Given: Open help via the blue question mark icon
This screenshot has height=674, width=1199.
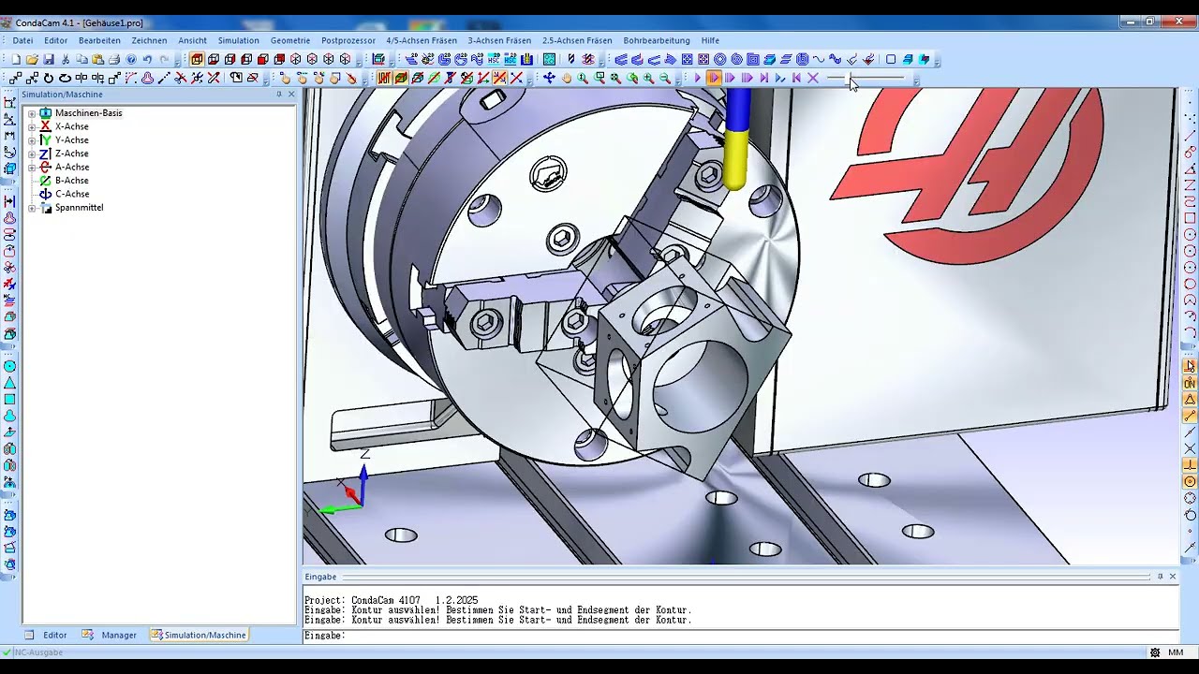Looking at the screenshot, I should click(131, 59).
